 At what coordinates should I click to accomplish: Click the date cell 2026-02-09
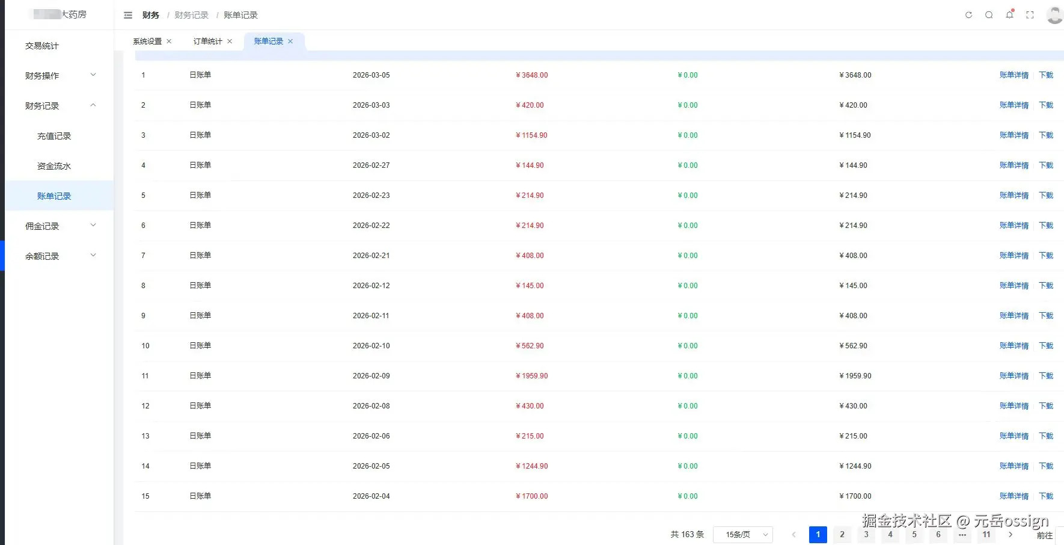click(x=371, y=376)
